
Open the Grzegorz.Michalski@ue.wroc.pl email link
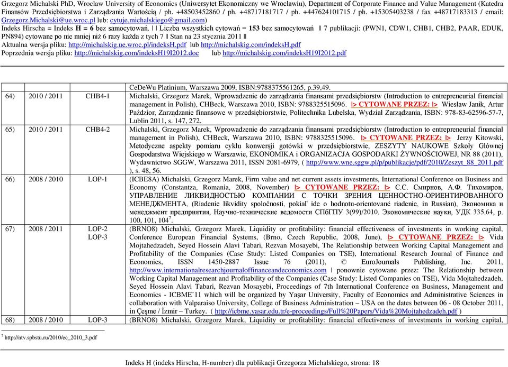click(48, 21)
